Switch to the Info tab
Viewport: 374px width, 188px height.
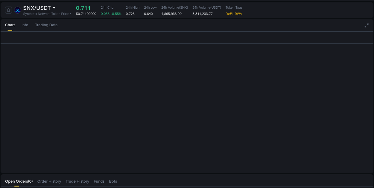[x=25, y=25]
